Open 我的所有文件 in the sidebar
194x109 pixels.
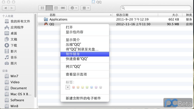pyautogui.click(x=17, y=21)
